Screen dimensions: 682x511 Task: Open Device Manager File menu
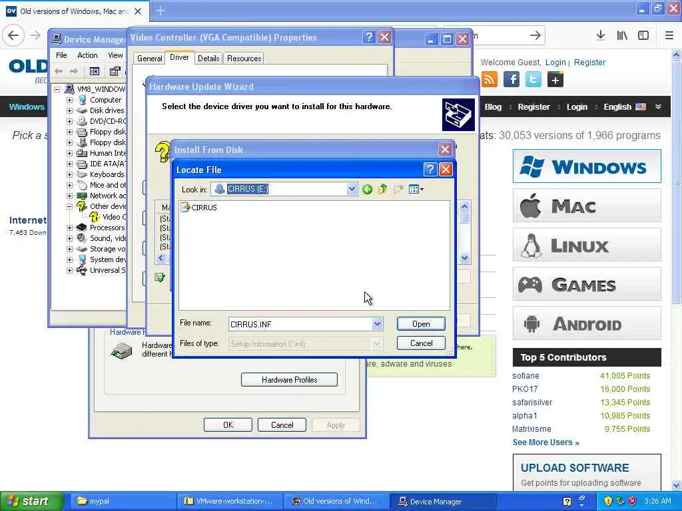point(61,55)
